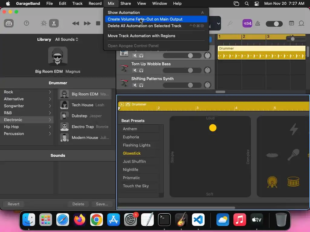Open the Track menu
The height and width of the screenshot is (232, 310).
pyautogui.click(x=77, y=3)
